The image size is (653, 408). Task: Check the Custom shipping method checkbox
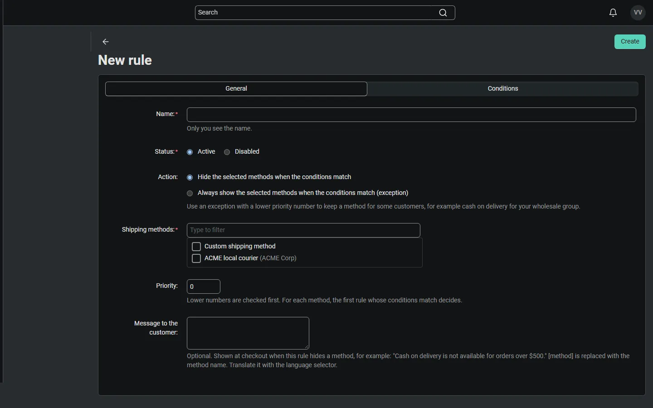click(196, 247)
